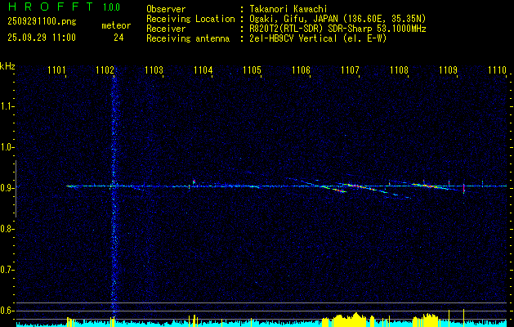This screenshot has height=327, width=514.
Task: Click the gray frequency range bar on left axis
Action: click(x=16, y=189)
